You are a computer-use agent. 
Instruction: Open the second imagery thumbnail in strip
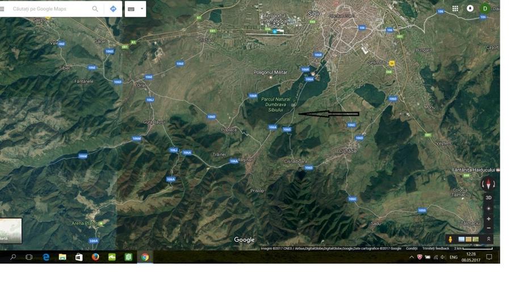click(468, 239)
